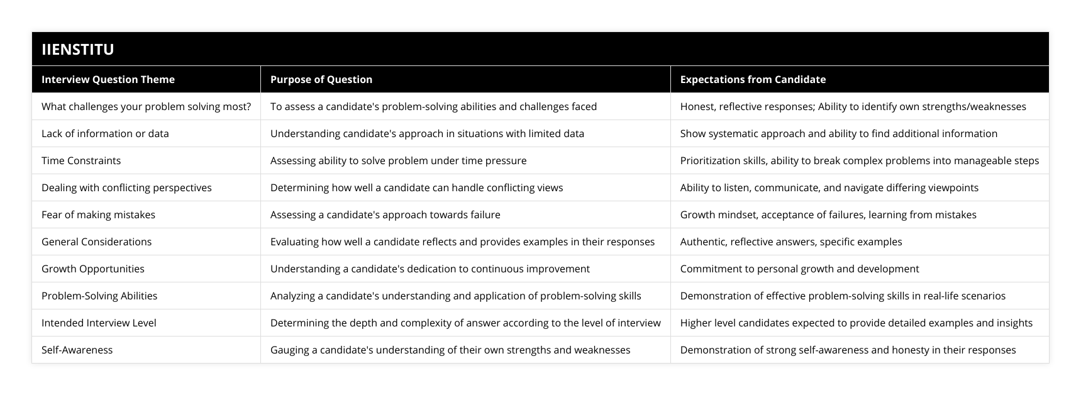Image resolution: width=1081 pixels, height=395 pixels.
Task: Click the "Lack of information or data" row
Action: [105, 133]
